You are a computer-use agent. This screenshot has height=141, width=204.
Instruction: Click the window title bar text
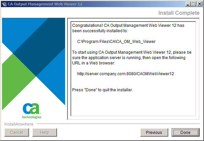(x=45, y=4)
